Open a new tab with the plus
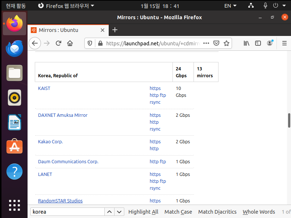The image size is (291, 218). tap(115, 30)
